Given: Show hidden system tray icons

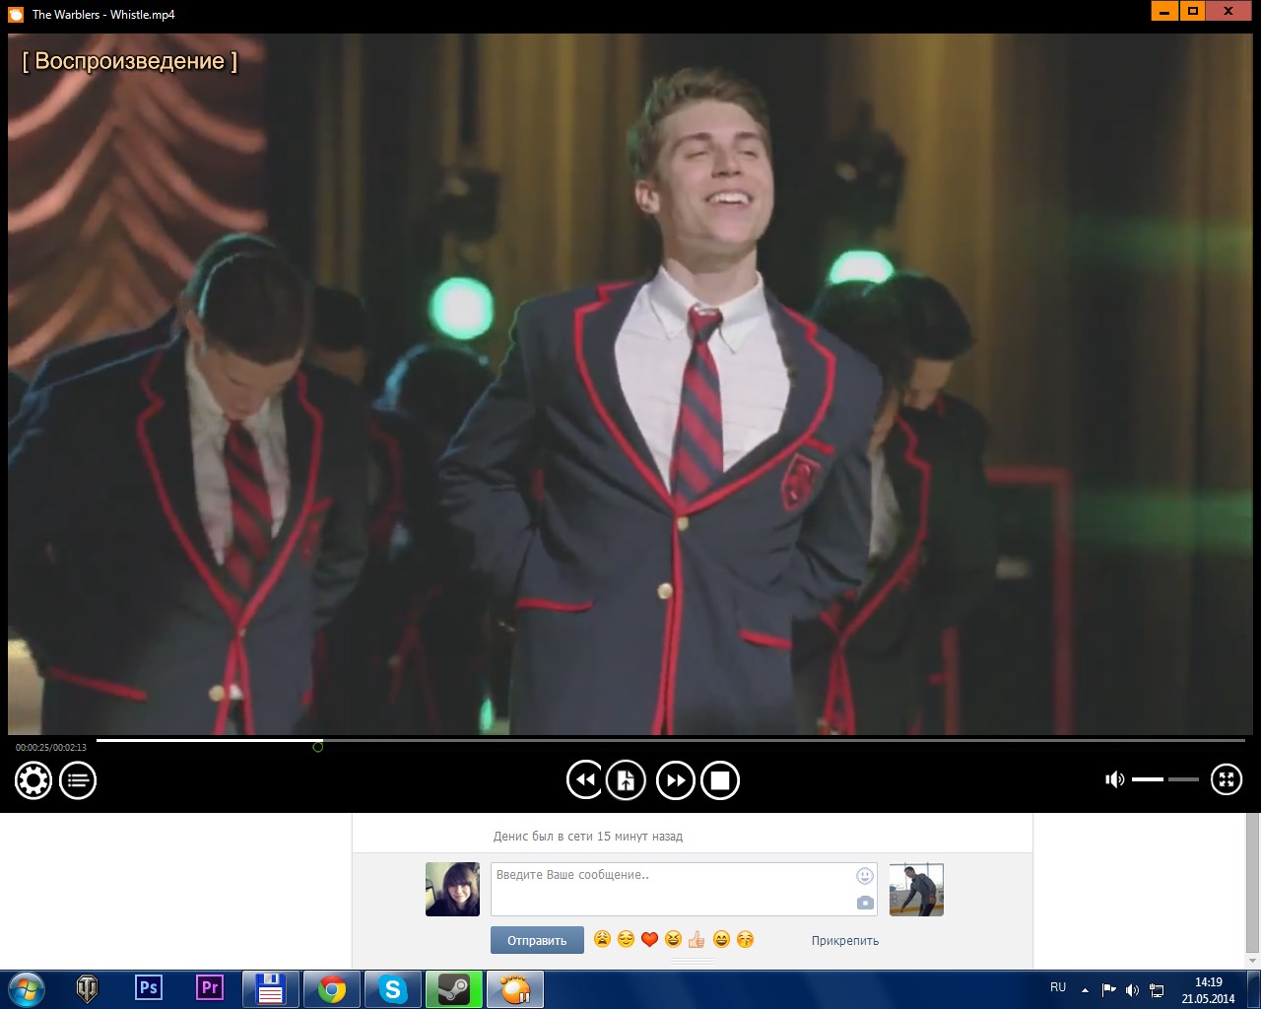Looking at the screenshot, I should (1086, 989).
